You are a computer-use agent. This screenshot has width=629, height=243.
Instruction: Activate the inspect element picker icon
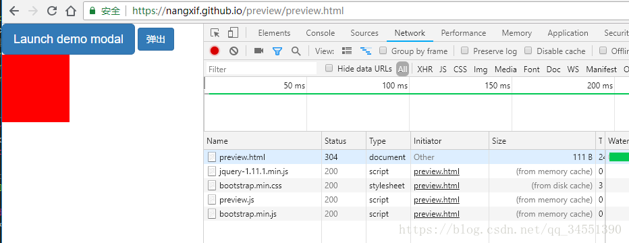tap(215, 33)
